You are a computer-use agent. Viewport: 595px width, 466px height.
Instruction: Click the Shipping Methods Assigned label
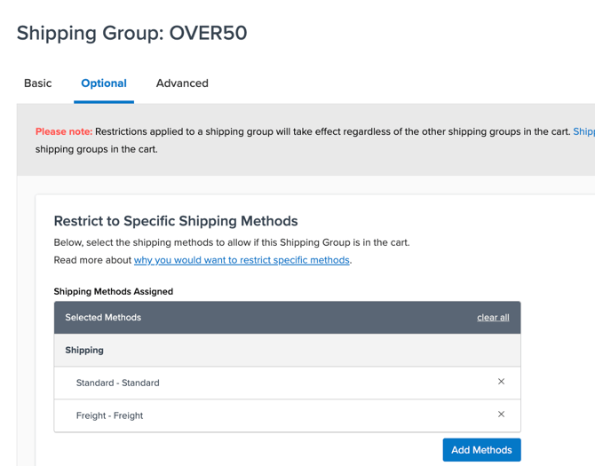tap(114, 291)
